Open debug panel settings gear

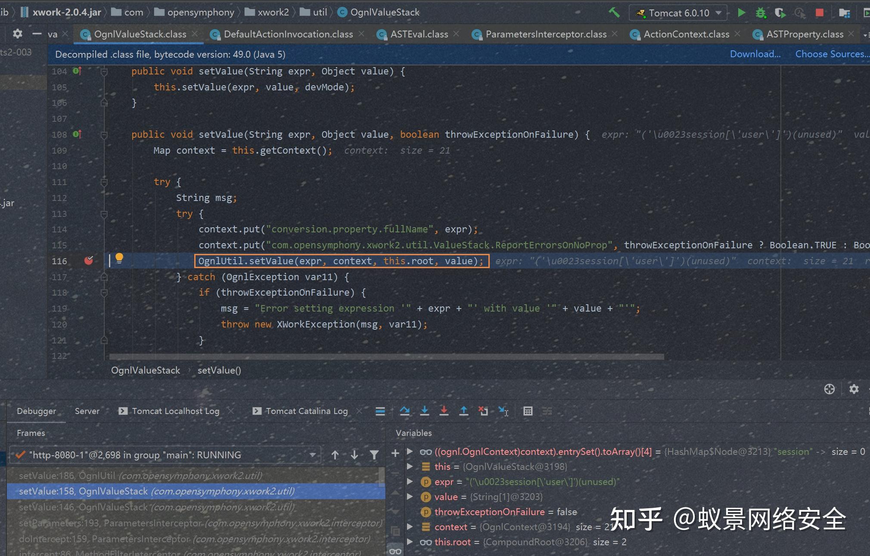point(854,389)
